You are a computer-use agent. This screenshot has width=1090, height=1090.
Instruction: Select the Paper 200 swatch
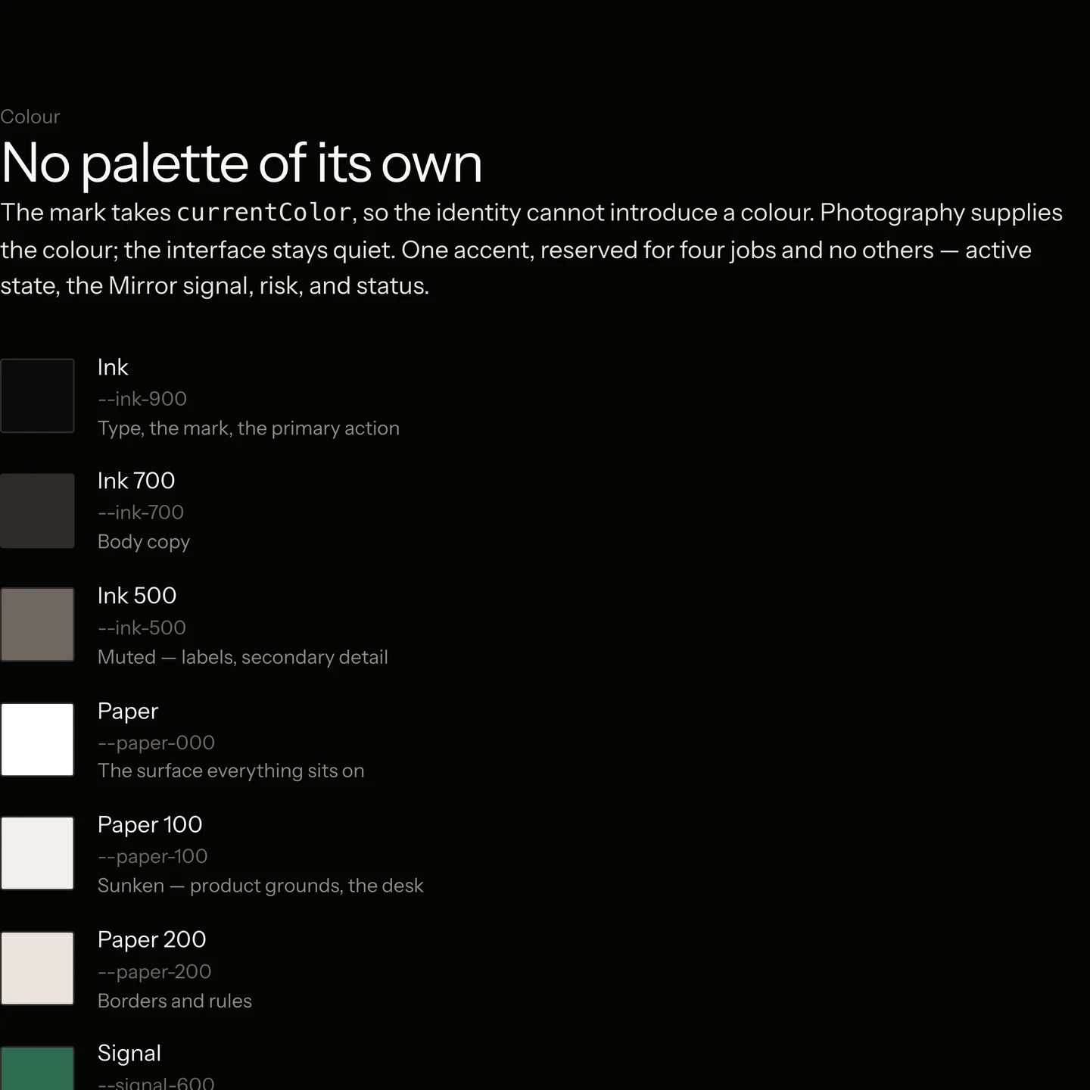pyautogui.click(x=37, y=968)
